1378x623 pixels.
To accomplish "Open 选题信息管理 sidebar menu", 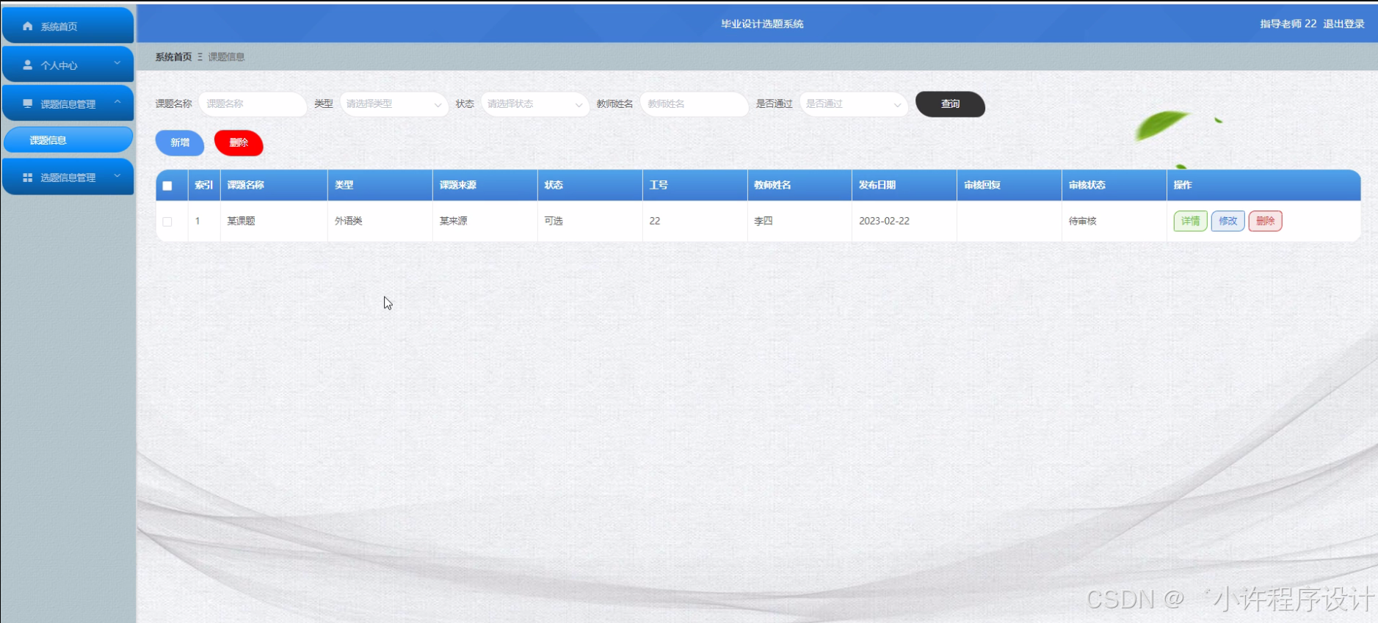I will coord(68,178).
